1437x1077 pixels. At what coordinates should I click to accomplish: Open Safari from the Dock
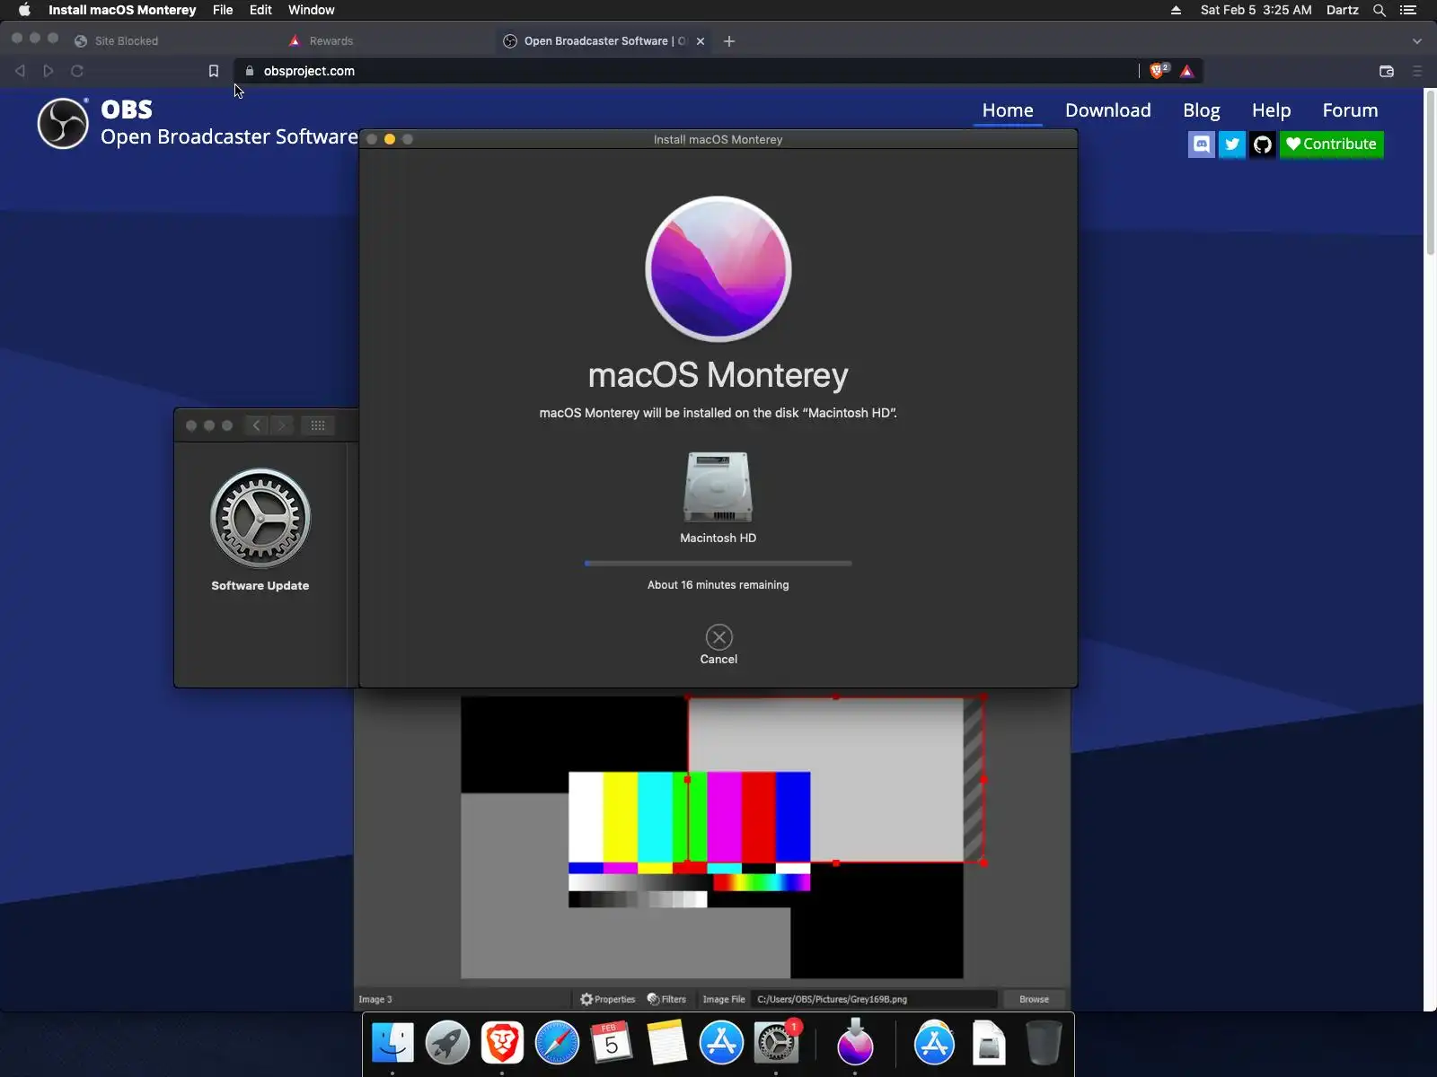tap(557, 1043)
